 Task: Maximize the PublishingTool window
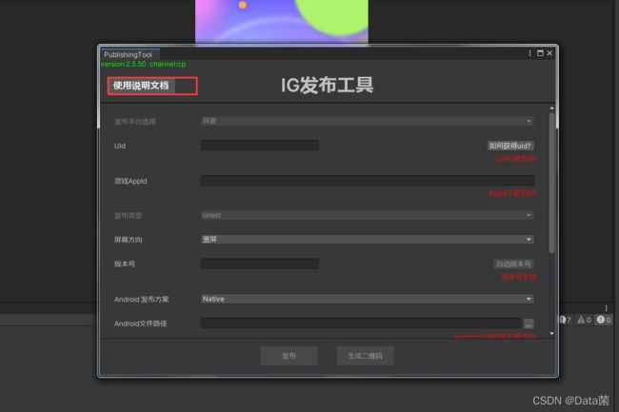pyautogui.click(x=540, y=53)
